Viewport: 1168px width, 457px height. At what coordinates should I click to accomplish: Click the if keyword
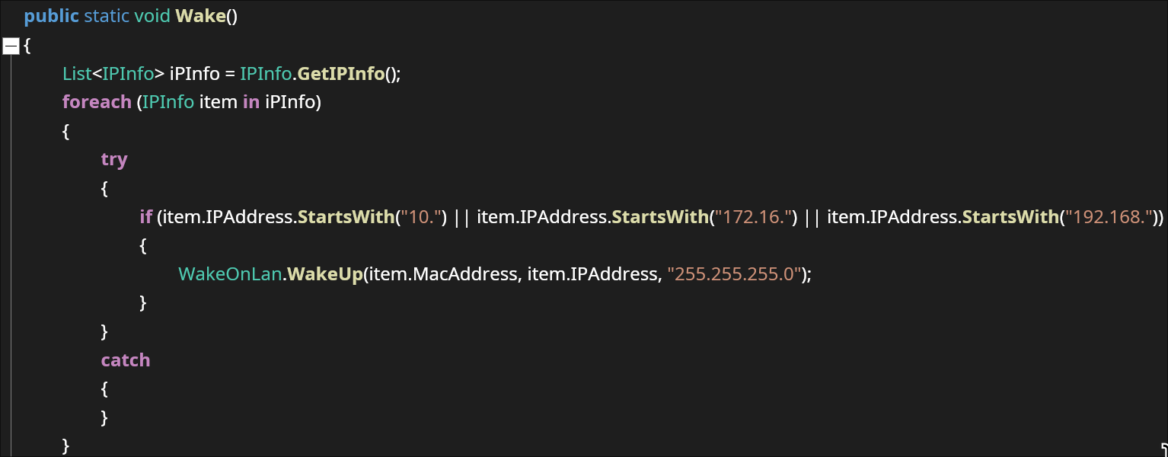pos(146,217)
